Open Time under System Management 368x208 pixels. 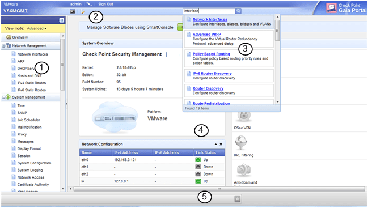pos(21,105)
